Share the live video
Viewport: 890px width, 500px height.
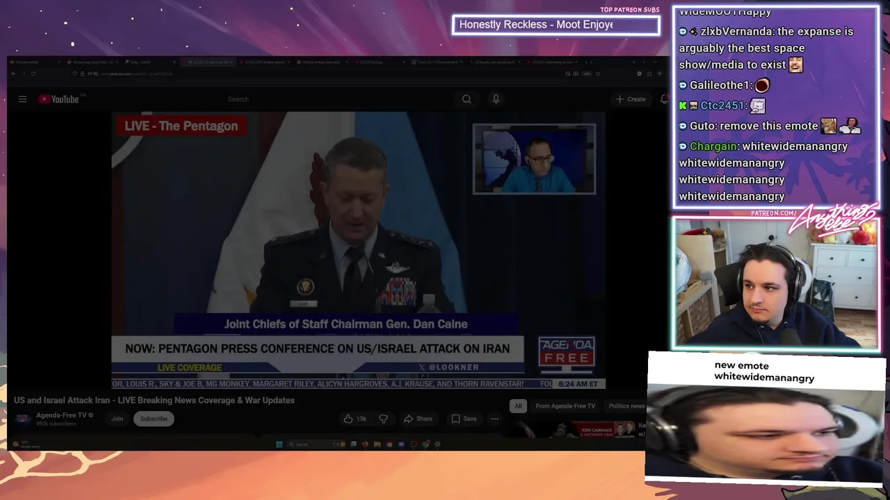(x=419, y=419)
